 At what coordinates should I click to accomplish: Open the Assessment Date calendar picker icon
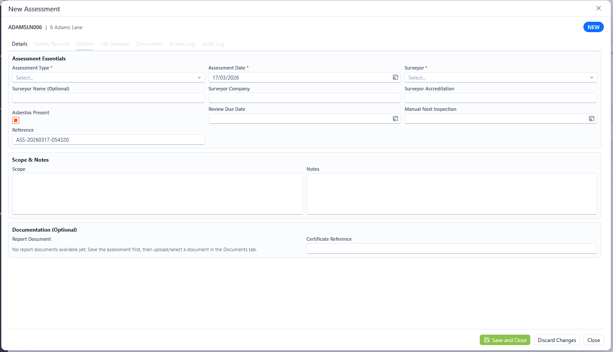(x=395, y=77)
